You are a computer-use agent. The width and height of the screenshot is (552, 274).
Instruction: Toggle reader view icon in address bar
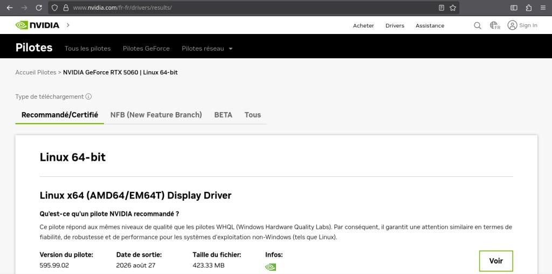click(441, 8)
